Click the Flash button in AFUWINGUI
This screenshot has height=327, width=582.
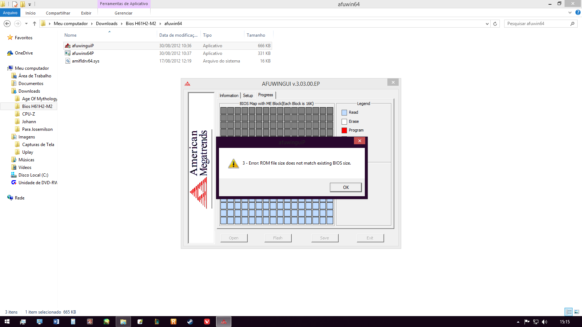click(278, 238)
